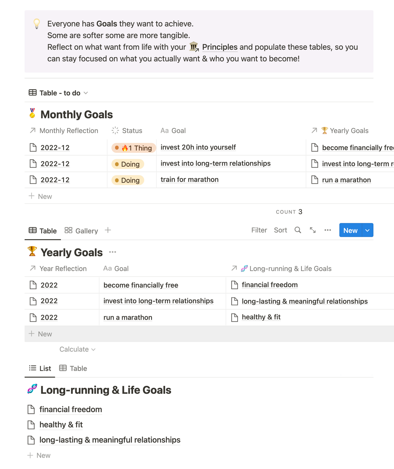
Task: Click the plus icon to add a view
Action: [108, 230]
